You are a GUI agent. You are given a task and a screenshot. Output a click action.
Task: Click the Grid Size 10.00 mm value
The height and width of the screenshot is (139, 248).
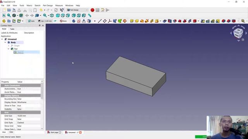pos(29,116)
